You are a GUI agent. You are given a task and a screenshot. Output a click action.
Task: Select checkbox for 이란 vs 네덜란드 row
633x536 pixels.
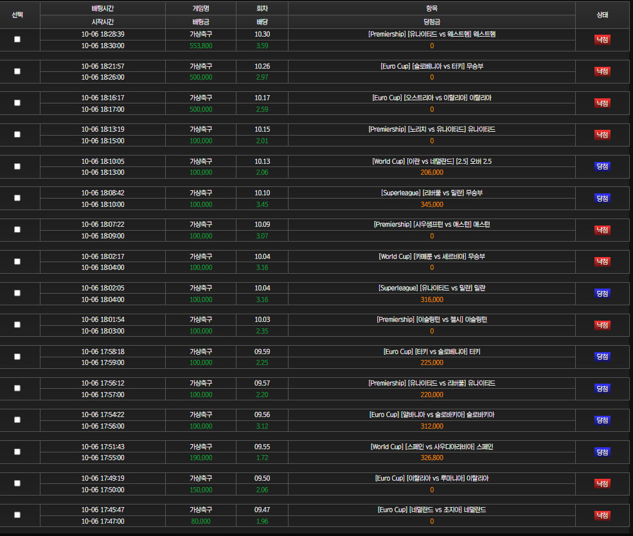tap(17, 166)
